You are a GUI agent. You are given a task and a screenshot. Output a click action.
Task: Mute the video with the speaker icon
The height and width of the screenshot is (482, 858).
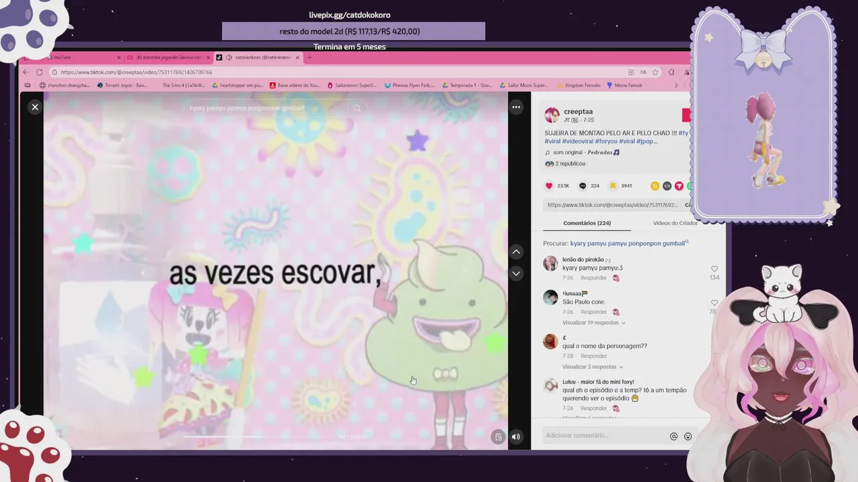pos(516,436)
